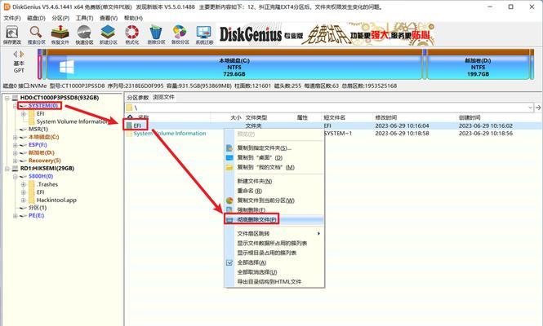Open the 帮助(H) menu
543x326 pixels.
coord(133,18)
